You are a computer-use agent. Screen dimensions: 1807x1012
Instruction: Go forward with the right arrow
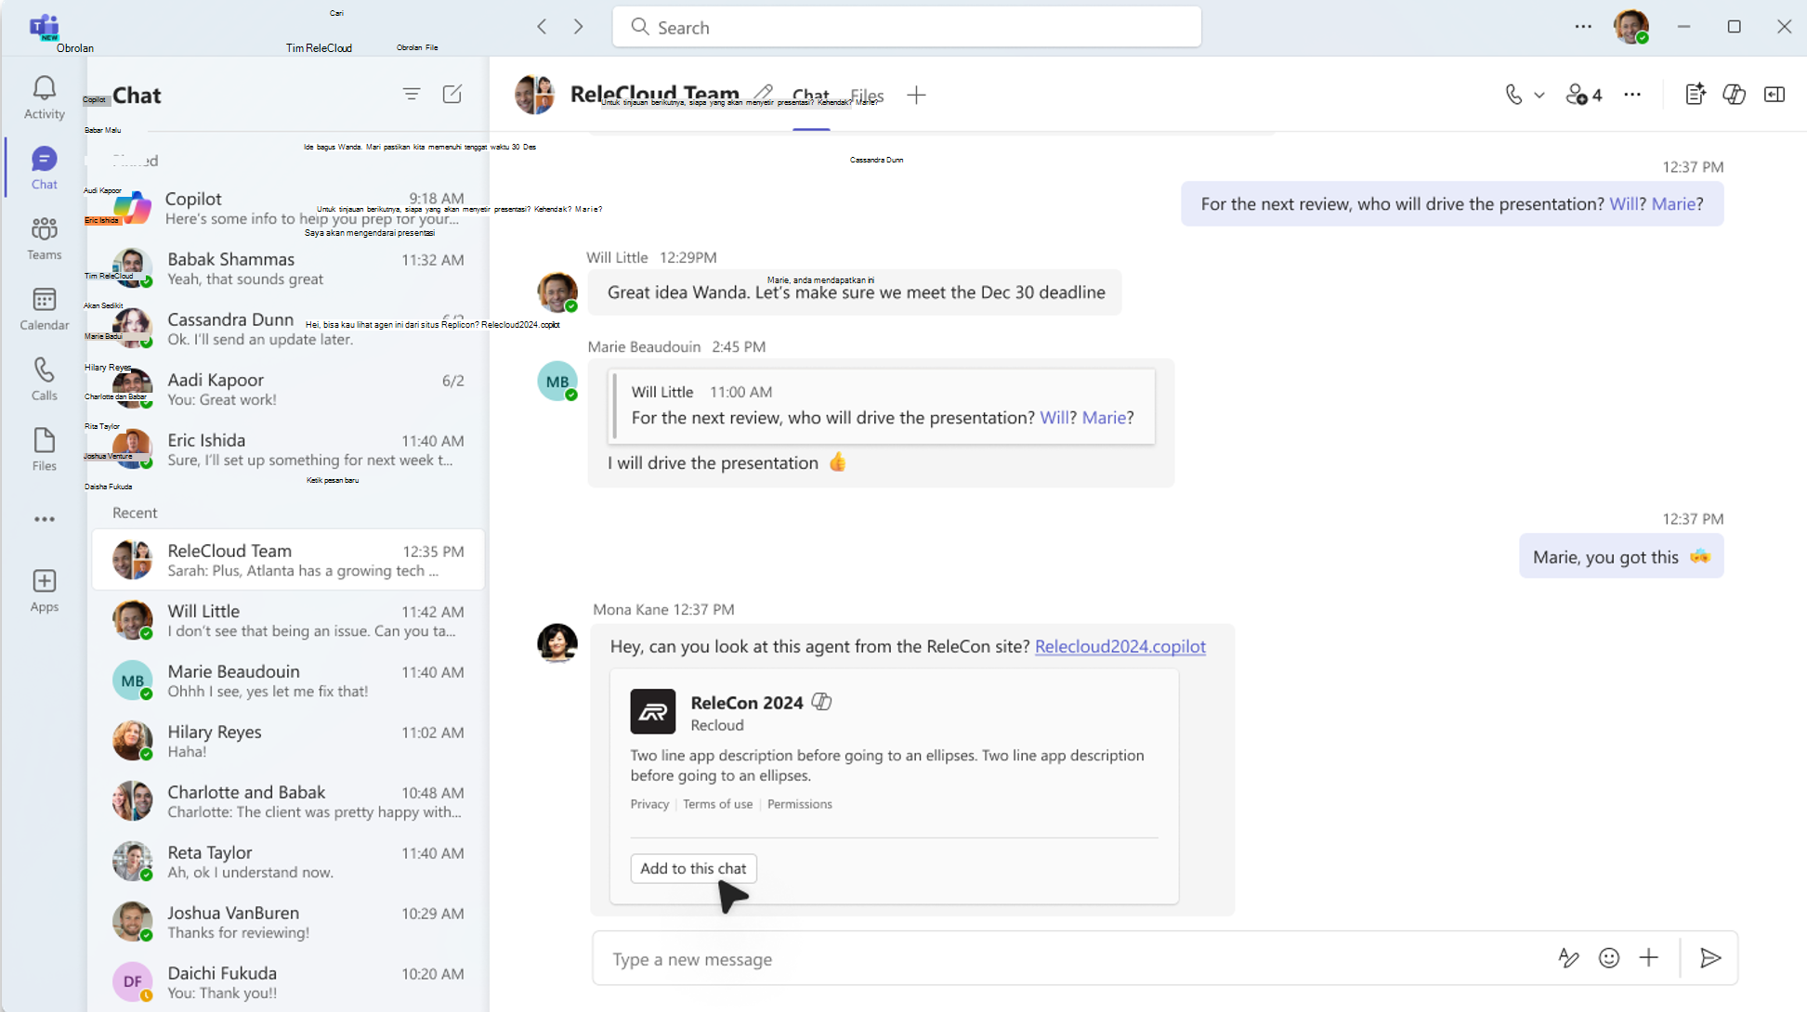(x=578, y=27)
